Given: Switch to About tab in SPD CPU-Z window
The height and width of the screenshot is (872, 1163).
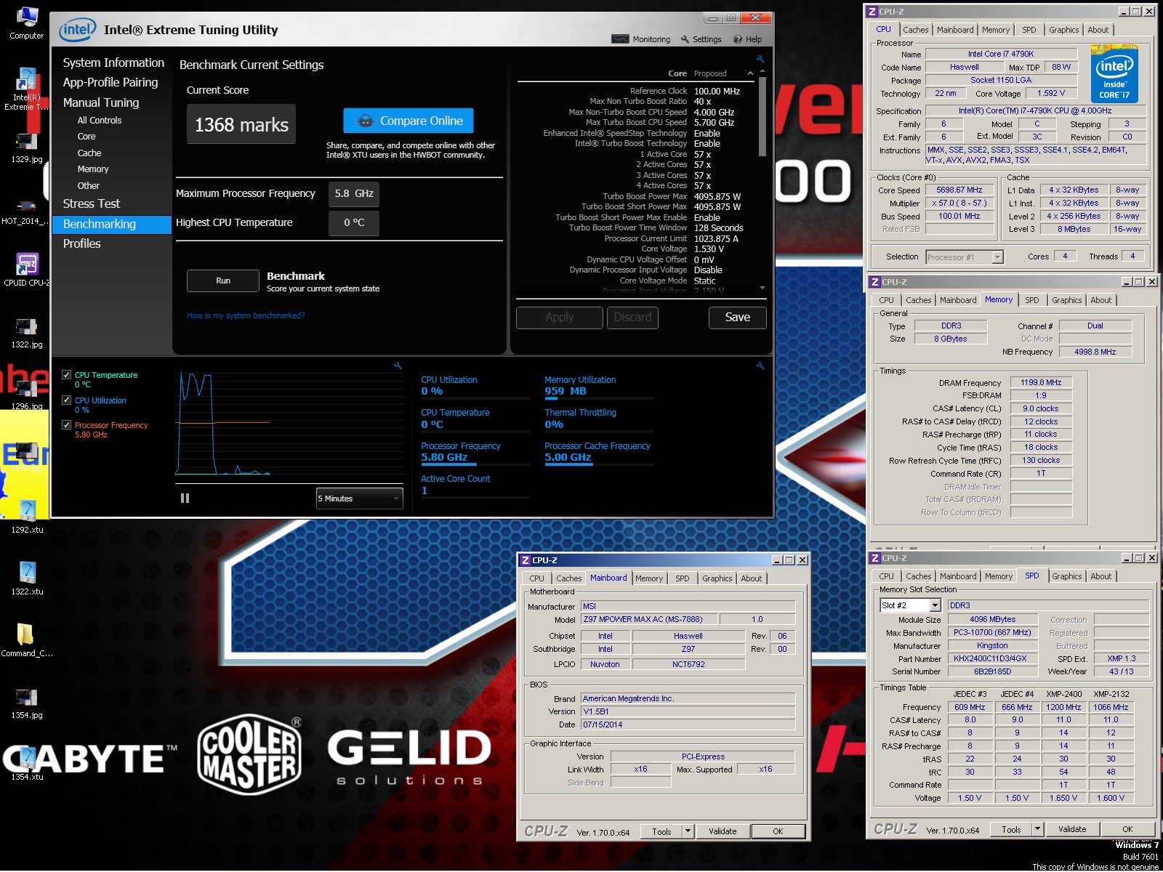Looking at the screenshot, I should [1100, 576].
